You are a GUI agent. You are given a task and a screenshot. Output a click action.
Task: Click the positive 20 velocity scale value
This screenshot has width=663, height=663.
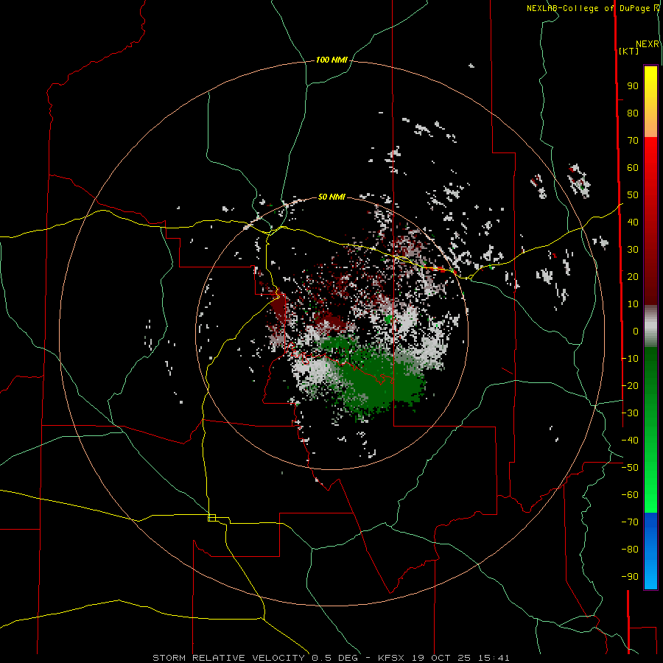pyautogui.click(x=633, y=277)
